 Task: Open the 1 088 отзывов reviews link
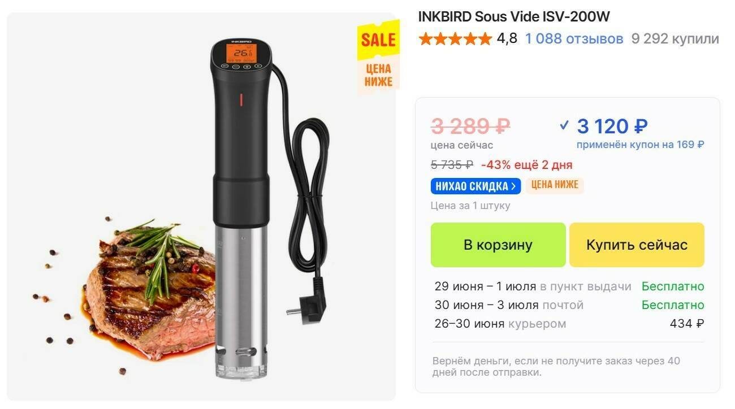(574, 39)
